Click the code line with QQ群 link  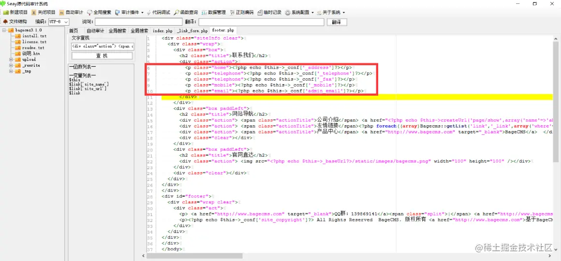pyautogui.click(x=366, y=214)
